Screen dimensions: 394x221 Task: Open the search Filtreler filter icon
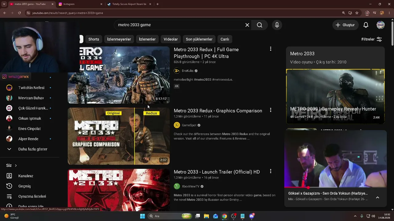pyautogui.click(x=379, y=39)
